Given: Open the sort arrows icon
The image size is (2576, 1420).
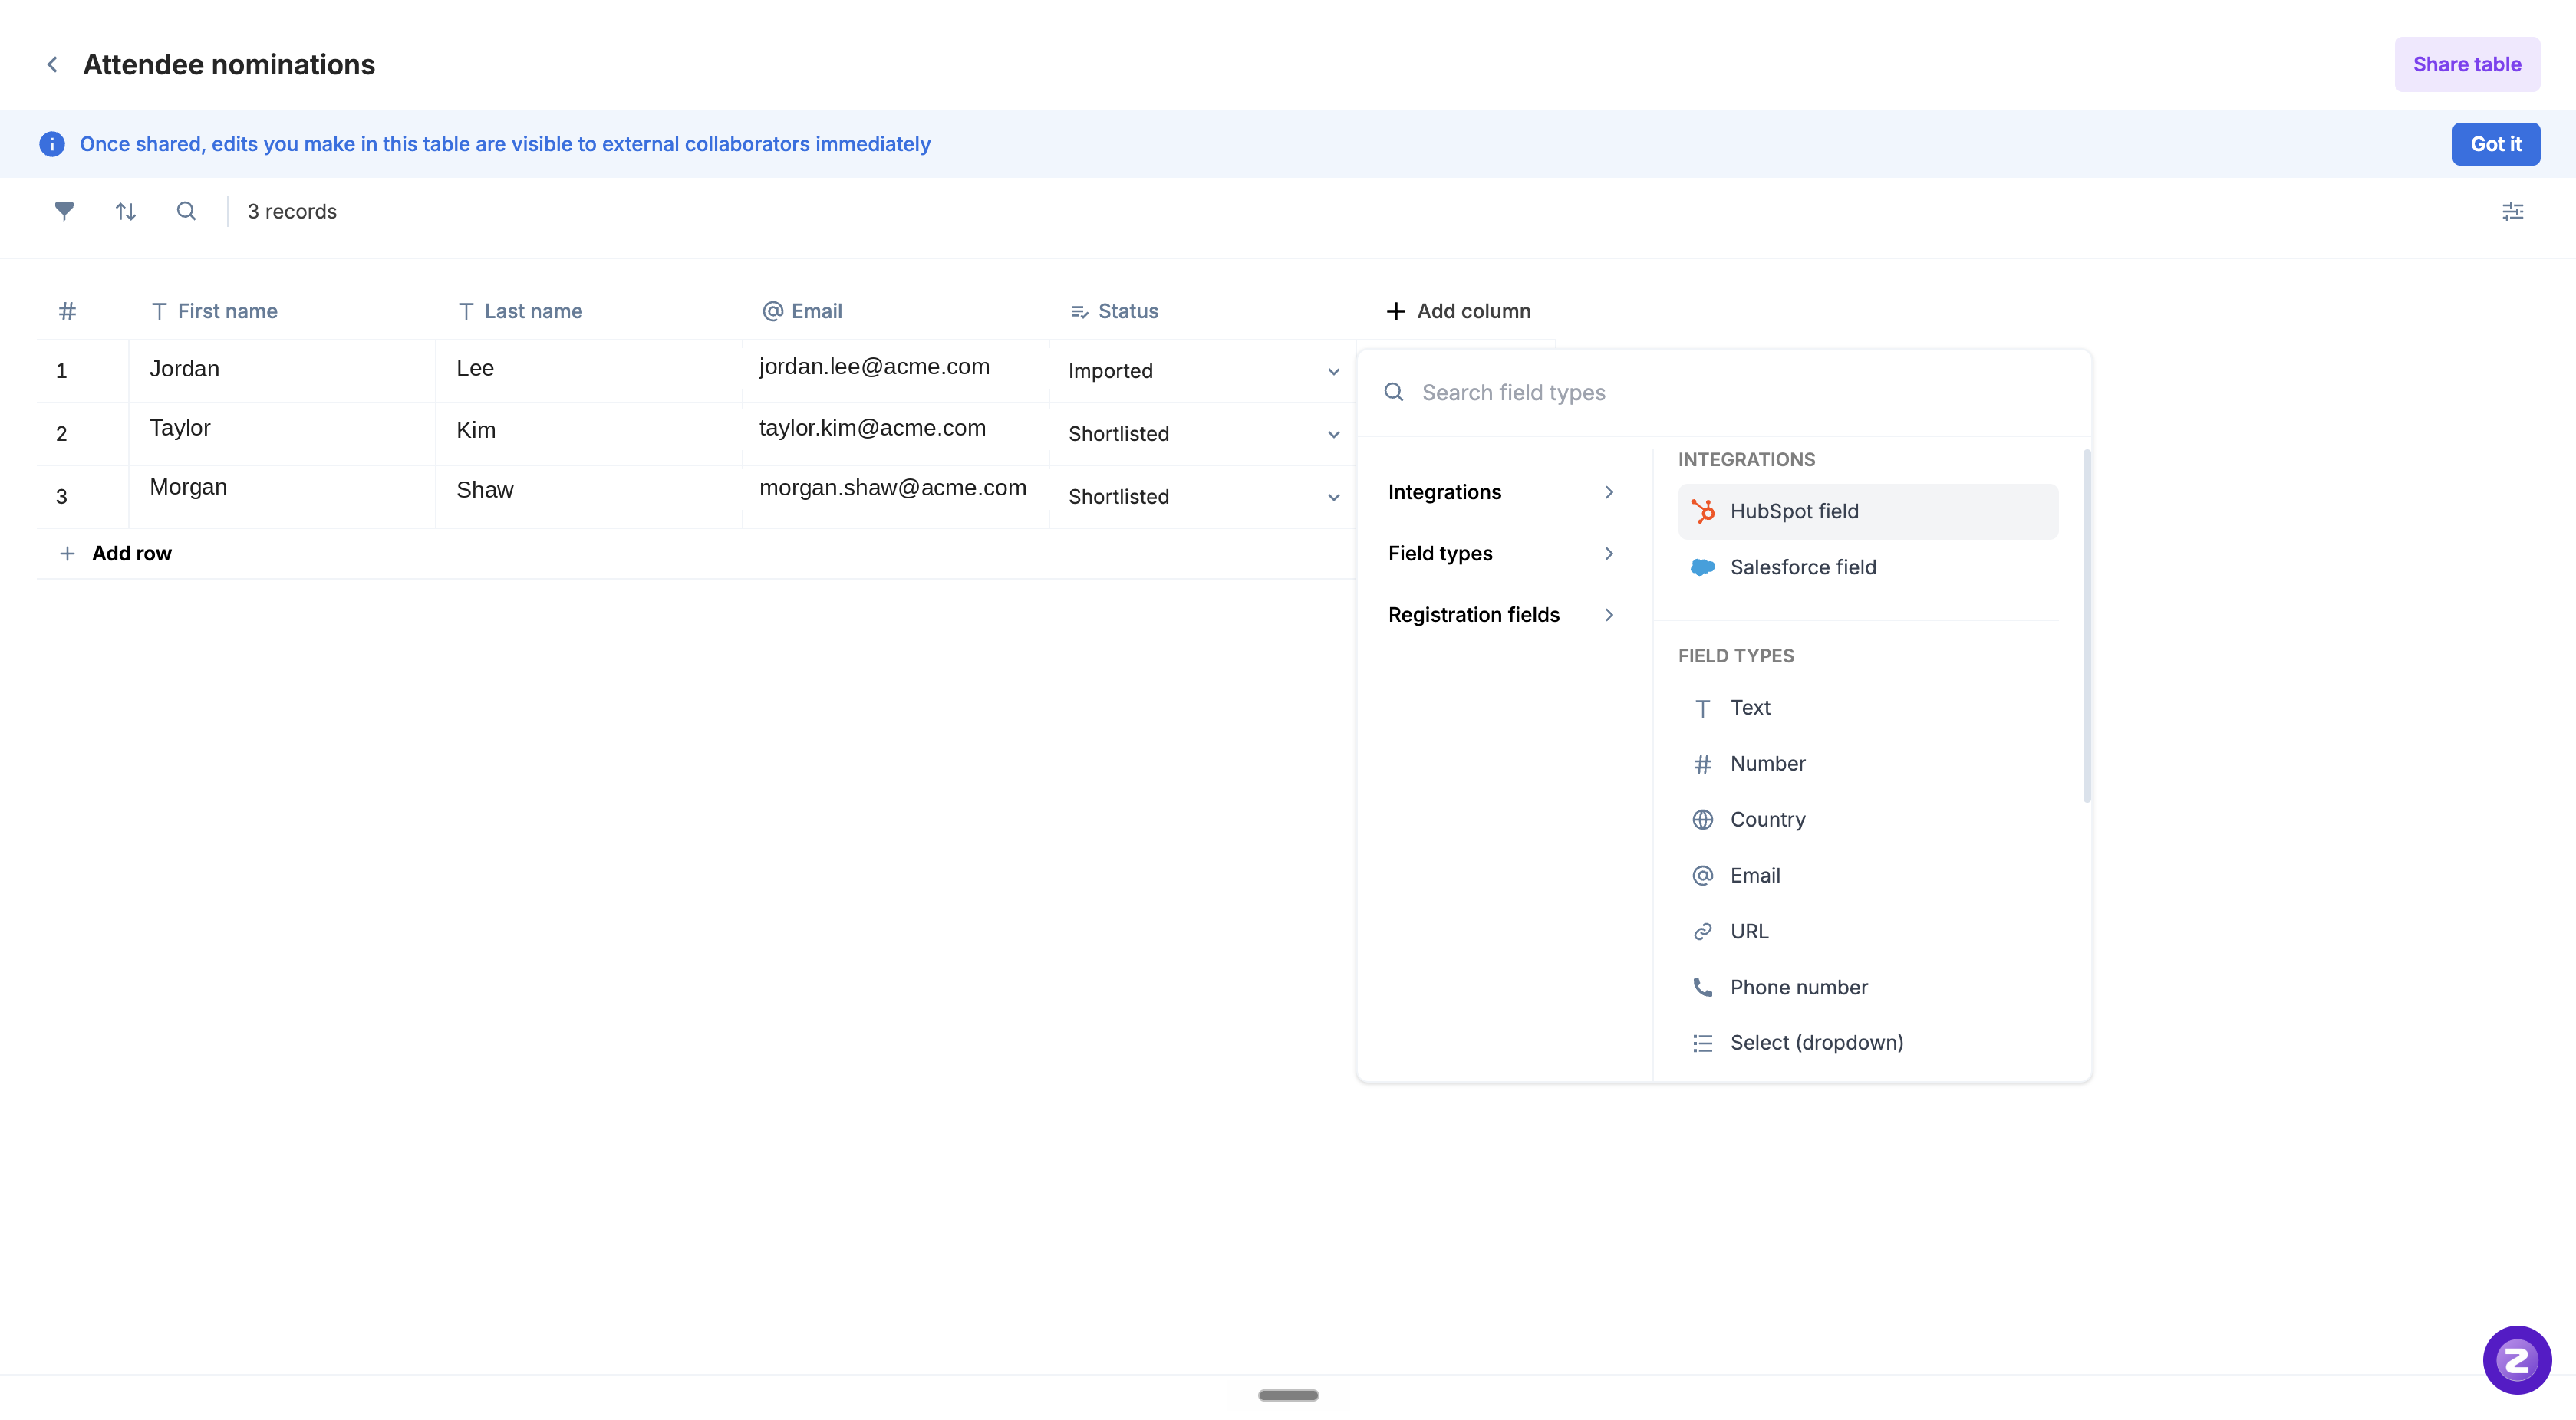Looking at the screenshot, I should click(x=125, y=211).
